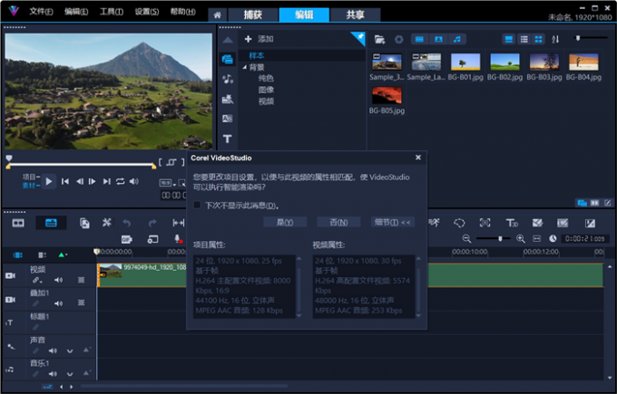Viewport: 617px width, 394px height.
Task: Select the 纯色 category
Action: tap(266, 78)
